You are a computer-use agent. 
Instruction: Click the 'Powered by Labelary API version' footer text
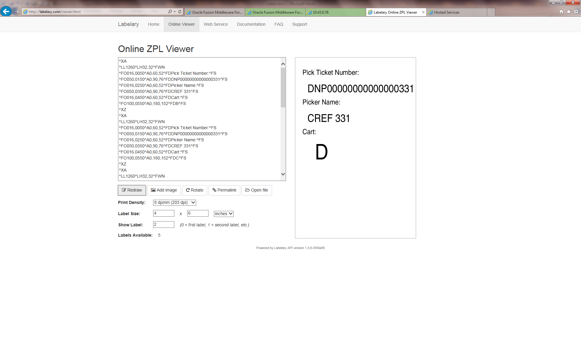(x=290, y=248)
